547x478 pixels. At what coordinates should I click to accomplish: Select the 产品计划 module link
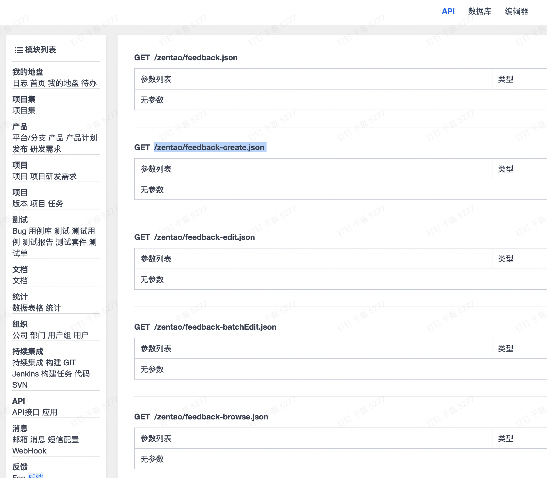(x=81, y=138)
